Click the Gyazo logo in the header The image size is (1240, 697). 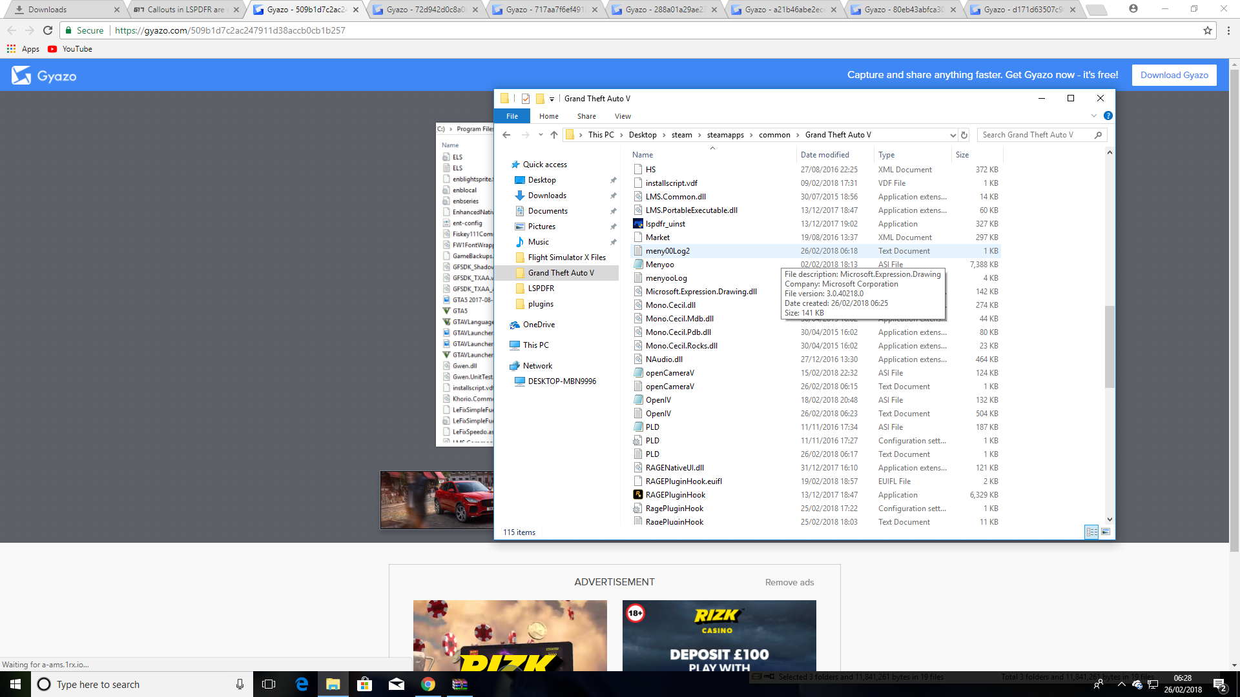point(44,76)
